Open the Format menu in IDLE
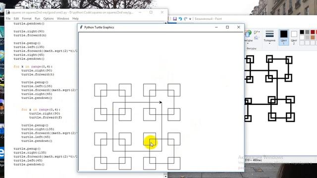317x178 pixels. coord(27,19)
